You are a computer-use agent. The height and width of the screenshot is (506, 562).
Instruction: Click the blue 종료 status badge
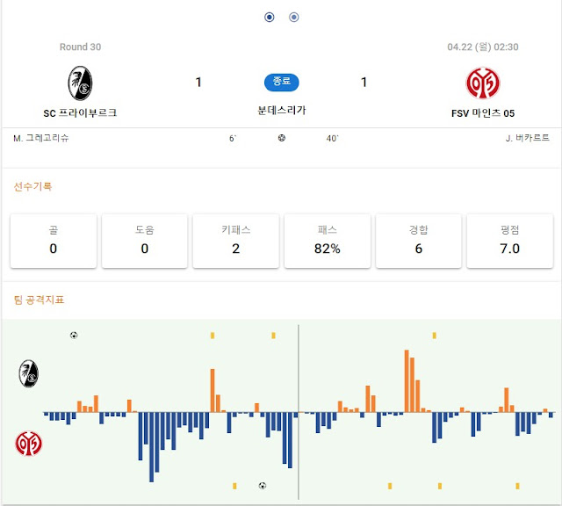click(x=282, y=82)
